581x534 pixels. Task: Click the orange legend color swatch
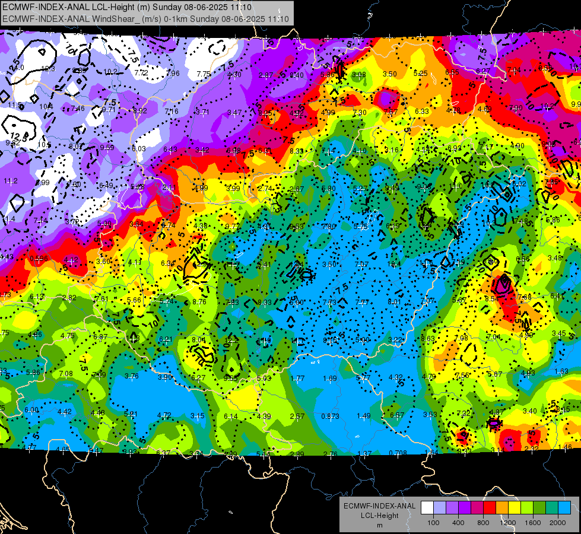point(502,508)
